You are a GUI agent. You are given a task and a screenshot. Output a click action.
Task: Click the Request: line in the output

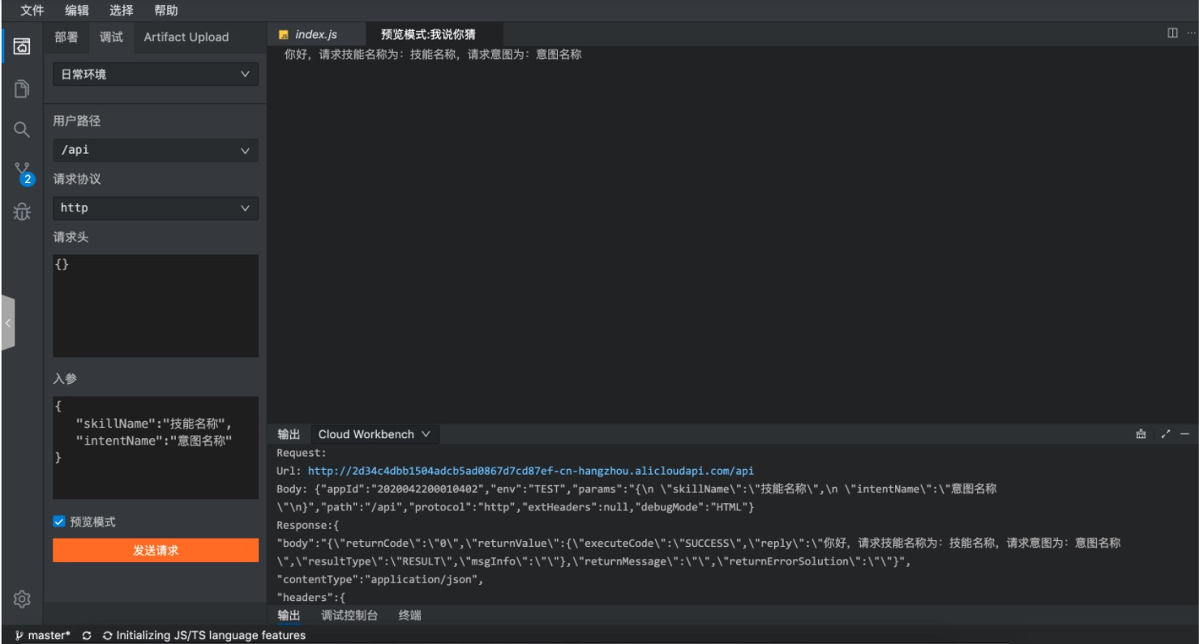(301, 454)
